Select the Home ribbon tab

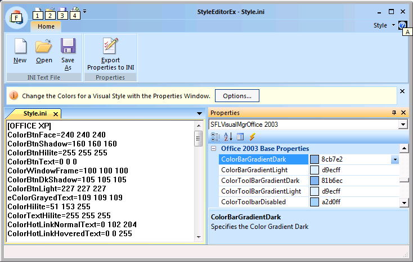[46, 26]
